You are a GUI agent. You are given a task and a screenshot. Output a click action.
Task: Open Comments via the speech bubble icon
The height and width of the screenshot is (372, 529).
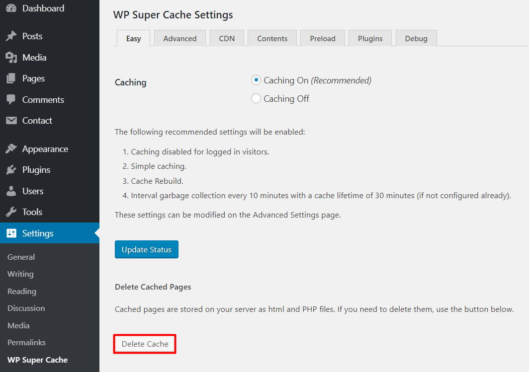tap(10, 99)
